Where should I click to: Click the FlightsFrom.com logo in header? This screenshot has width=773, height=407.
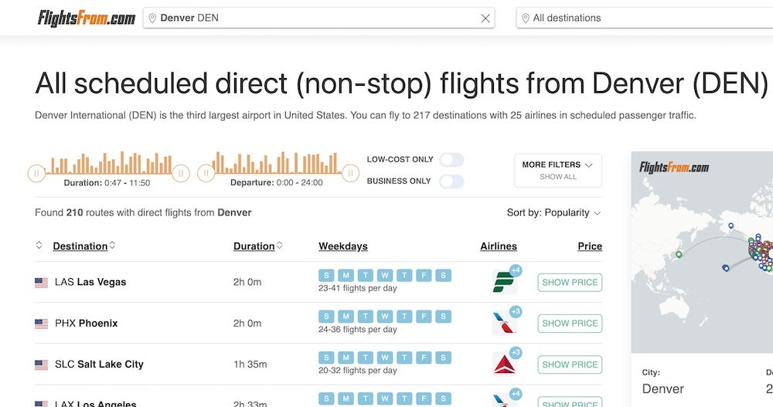[86, 18]
